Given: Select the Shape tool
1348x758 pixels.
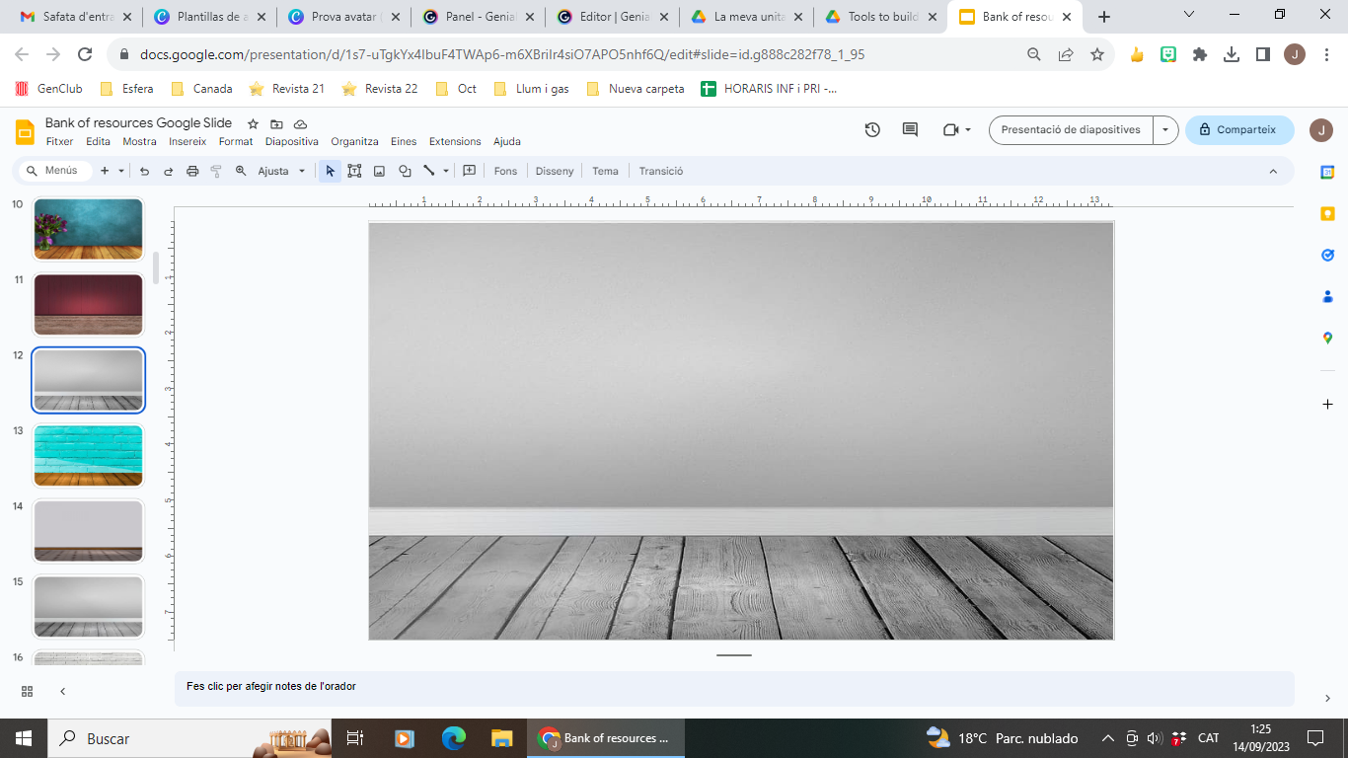Looking at the screenshot, I should (405, 171).
